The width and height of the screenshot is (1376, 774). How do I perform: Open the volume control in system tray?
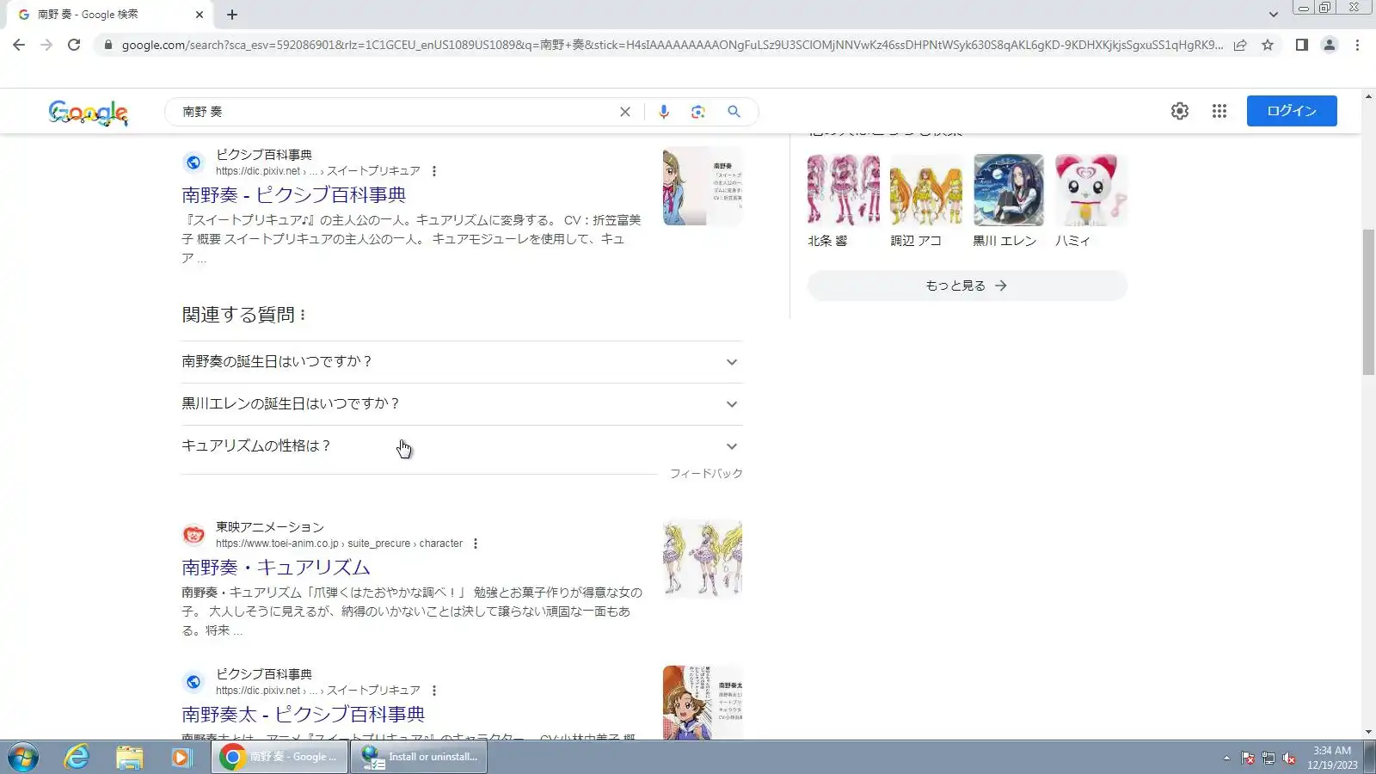pos(1289,758)
